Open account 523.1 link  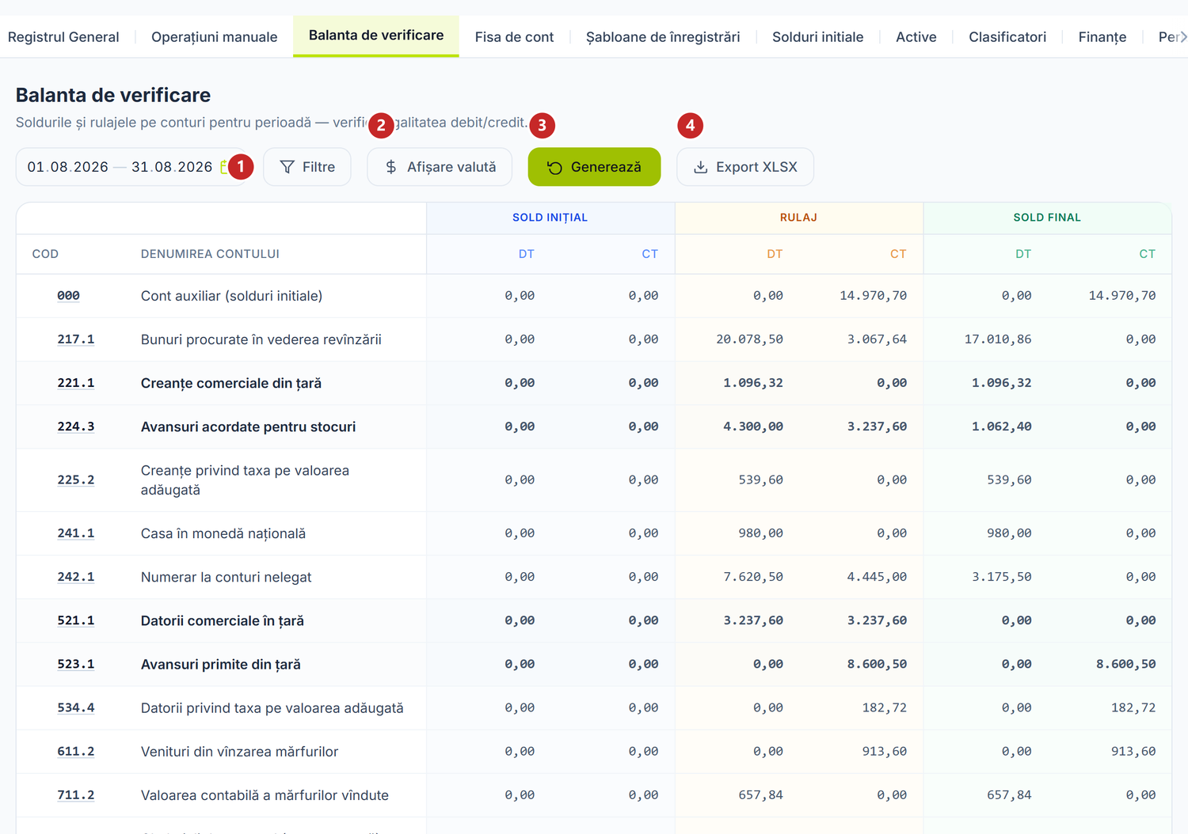[x=76, y=664]
